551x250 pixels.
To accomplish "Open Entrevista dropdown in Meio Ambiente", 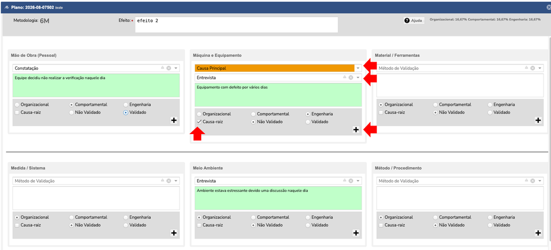I will 358,181.
